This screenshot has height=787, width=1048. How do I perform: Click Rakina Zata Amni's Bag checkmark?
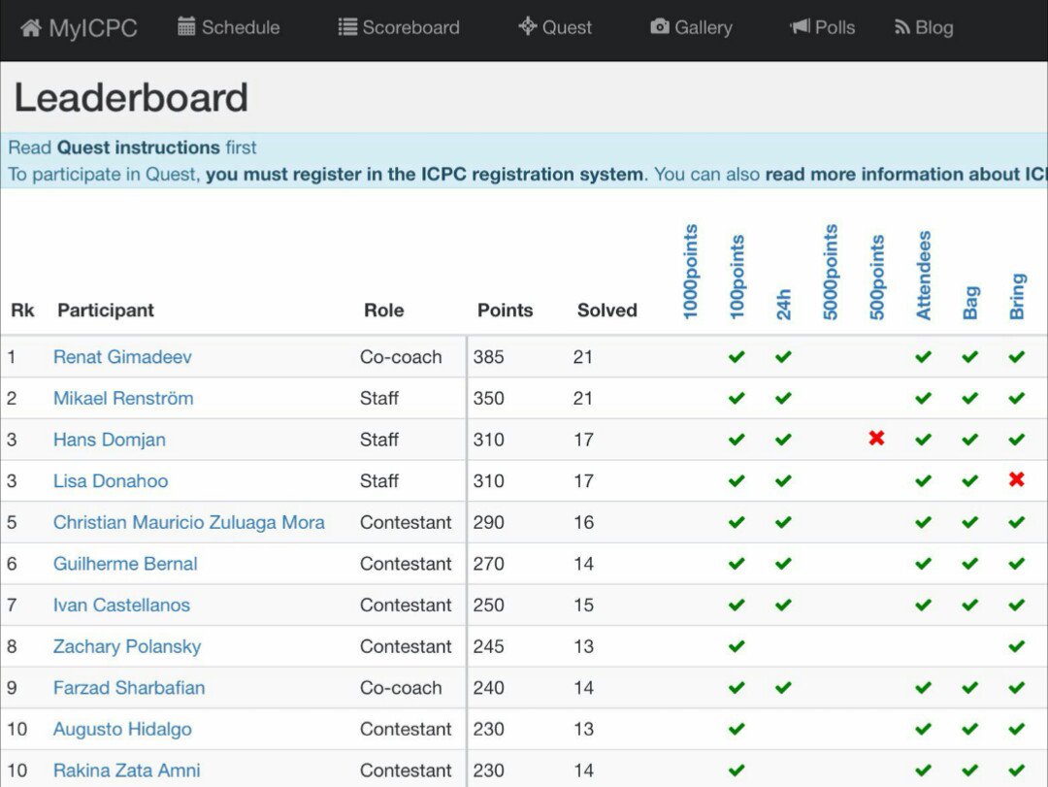click(x=969, y=771)
